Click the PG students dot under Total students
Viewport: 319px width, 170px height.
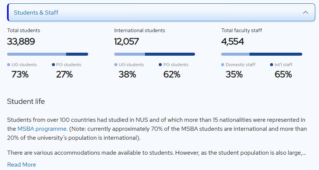pyautogui.click(x=53, y=65)
